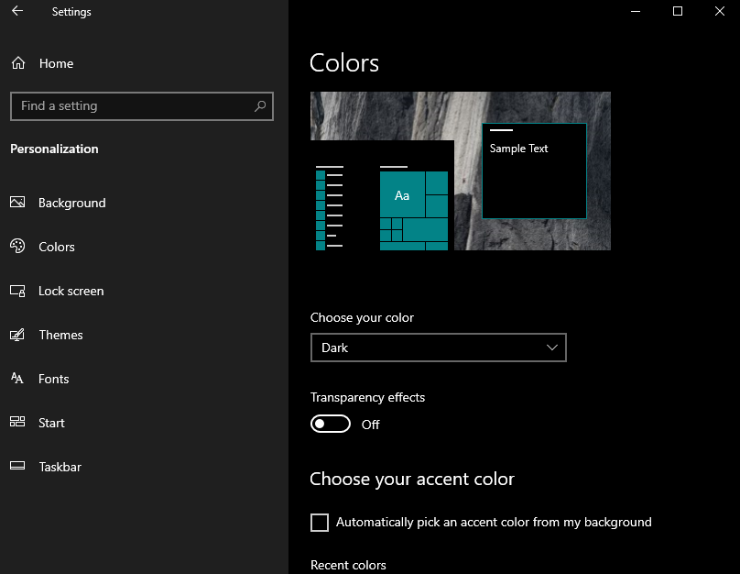Expand Dark mode chevron arrow
The width and height of the screenshot is (740, 574).
click(551, 348)
